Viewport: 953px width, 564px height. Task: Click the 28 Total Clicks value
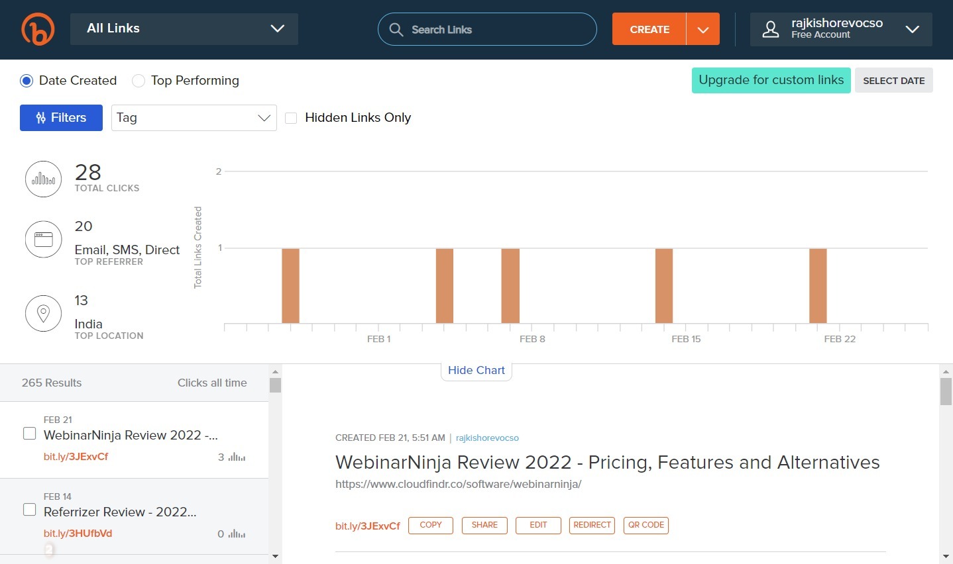click(88, 172)
